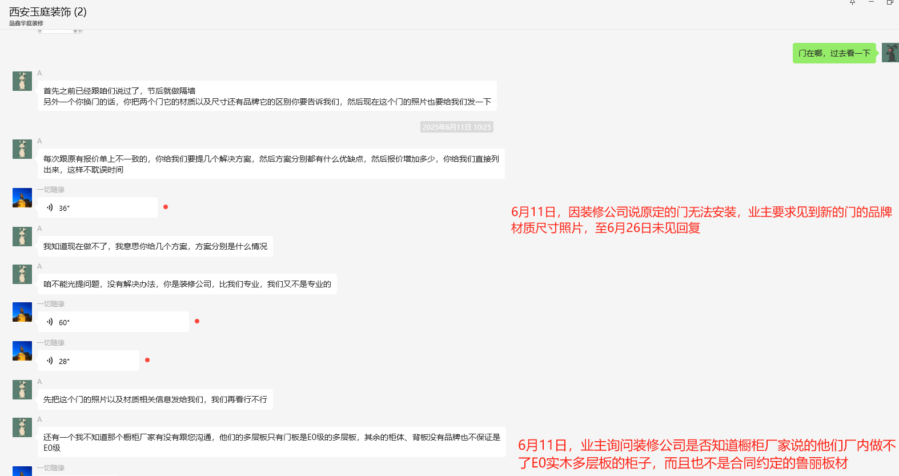
Task: Play the 60-second voice message
Action: coord(113,322)
